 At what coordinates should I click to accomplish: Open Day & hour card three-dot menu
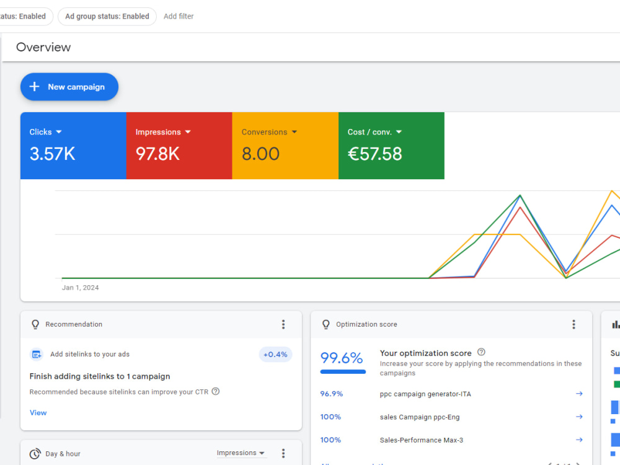pos(283,453)
